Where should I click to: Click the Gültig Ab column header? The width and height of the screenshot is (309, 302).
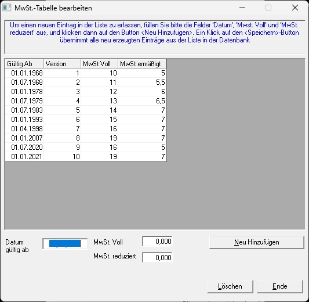coord(24,64)
